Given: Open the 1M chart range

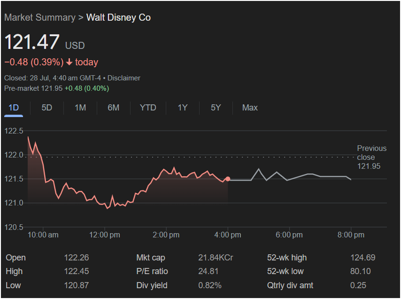Looking at the screenshot, I should pos(80,108).
